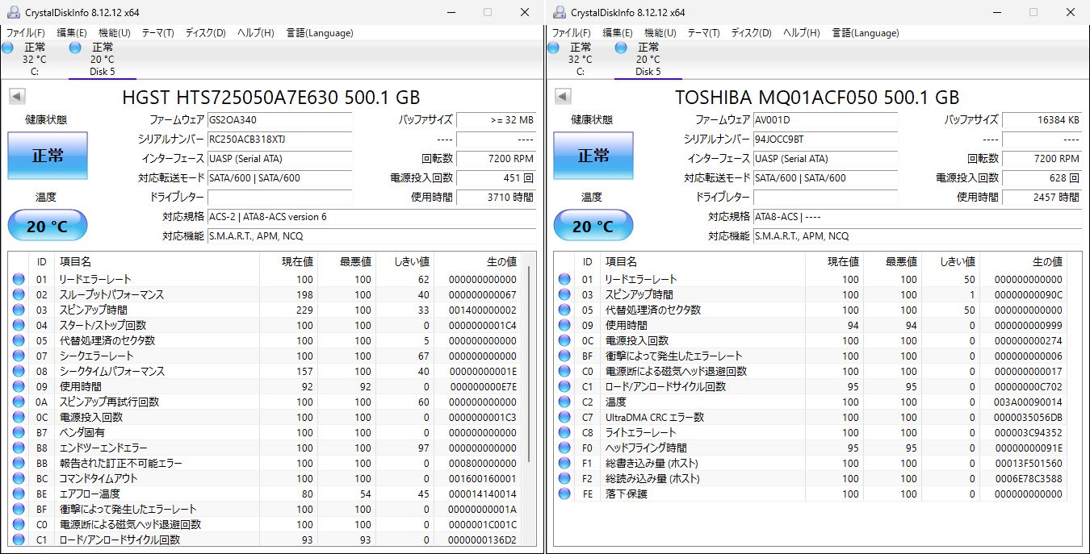Select the C: drive temperature icon in left window
This screenshot has width=1090, height=554.
[8, 48]
